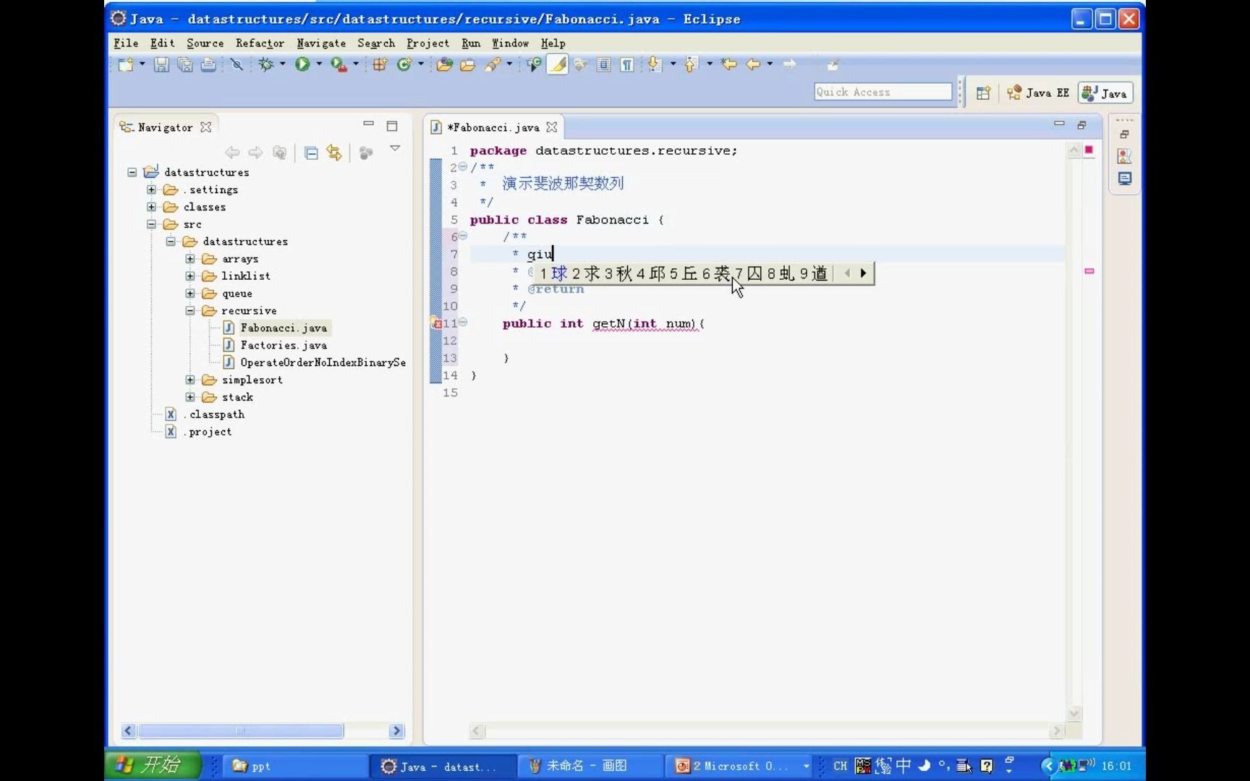Click the Run Last Tool icon
1250x781 pixels.
coord(339,65)
